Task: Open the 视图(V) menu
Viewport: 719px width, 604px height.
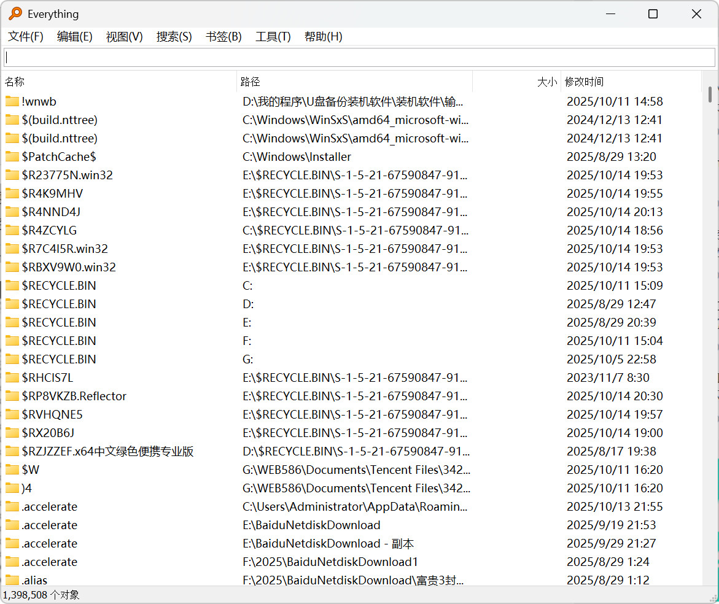Action: coord(124,36)
